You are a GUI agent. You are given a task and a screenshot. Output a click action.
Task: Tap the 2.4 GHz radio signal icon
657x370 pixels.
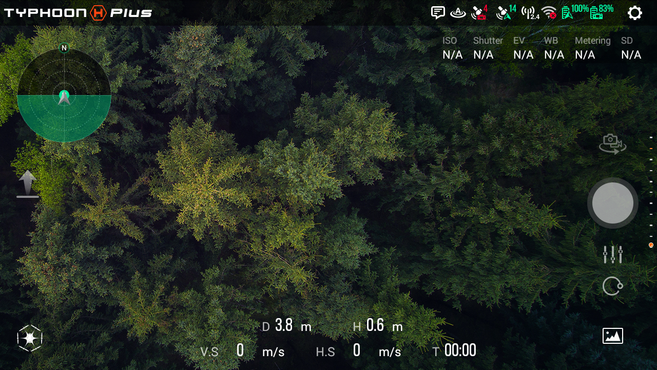pyautogui.click(x=530, y=13)
